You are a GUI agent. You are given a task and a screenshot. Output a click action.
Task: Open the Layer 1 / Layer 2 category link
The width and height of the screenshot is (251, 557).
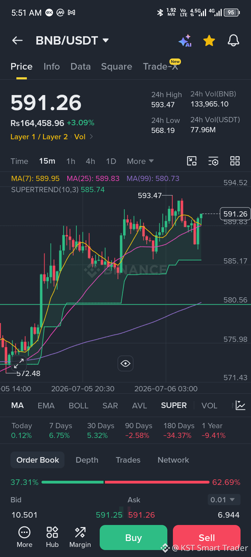click(39, 137)
